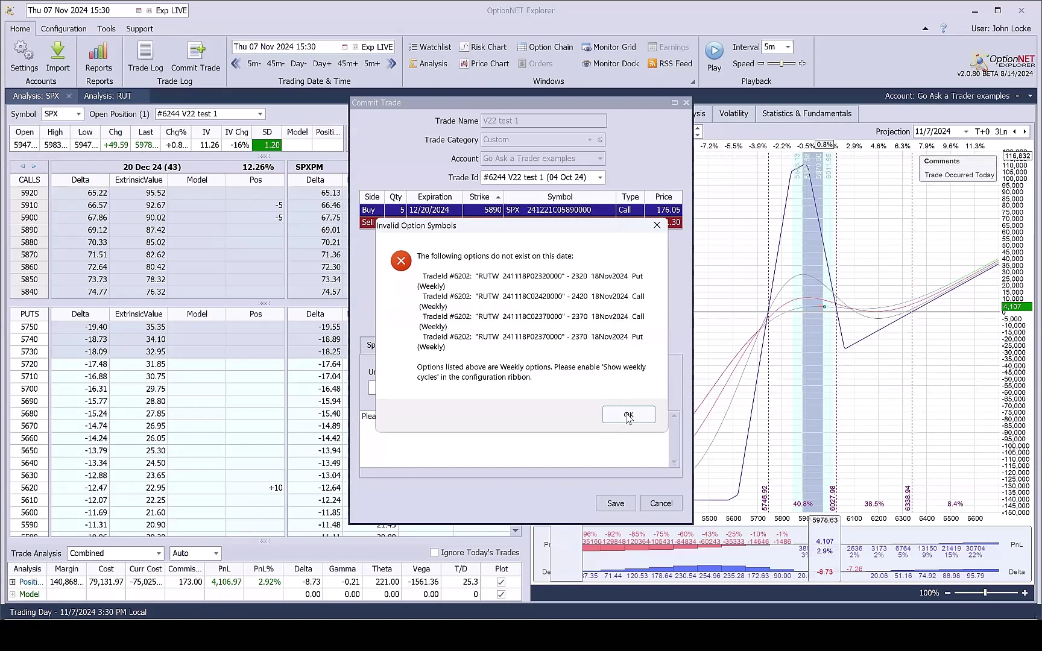Open the Monitor Grid window
This screenshot has width=1042, height=651.
(608, 47)
